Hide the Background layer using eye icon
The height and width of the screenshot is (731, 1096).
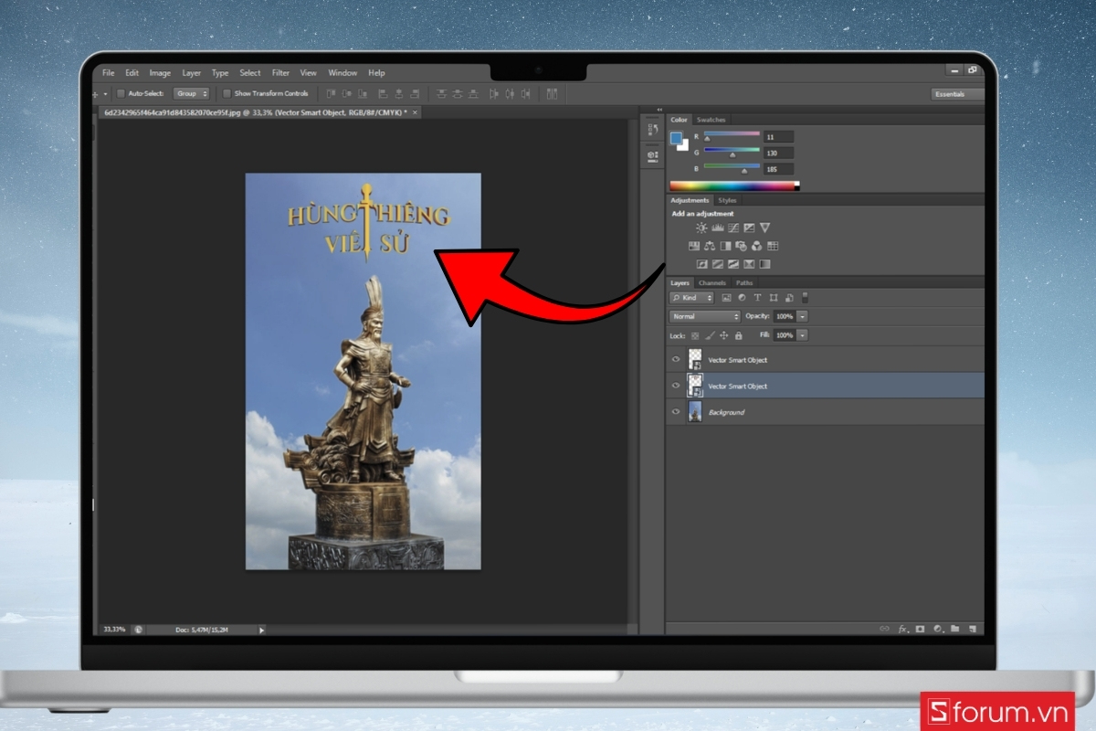(x=676, y=412)
